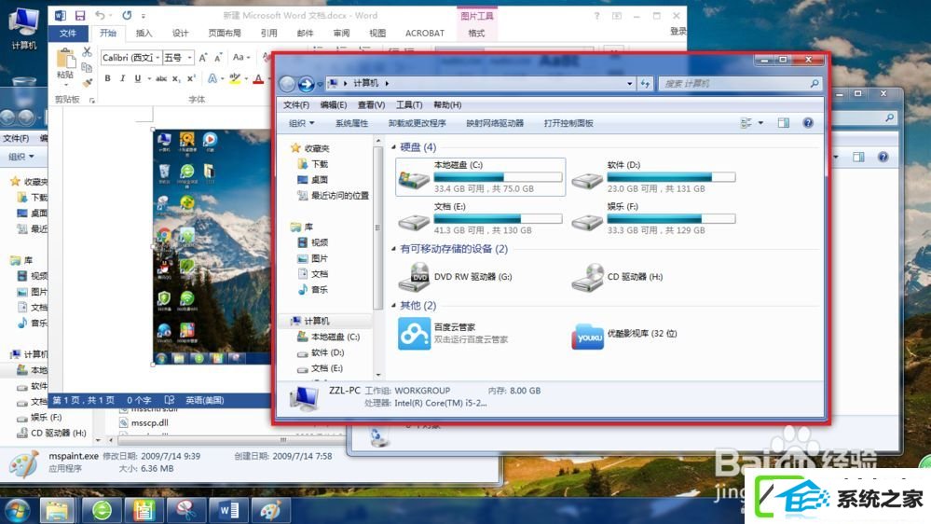Image resolution: width=931 pixels, height=524 pixels.
Task: Expand the 组织 toolbar dropdown
Action: click(x=301, y=123)
